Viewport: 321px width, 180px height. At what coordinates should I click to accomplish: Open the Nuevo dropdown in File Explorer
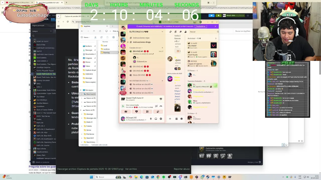[85, 37]
